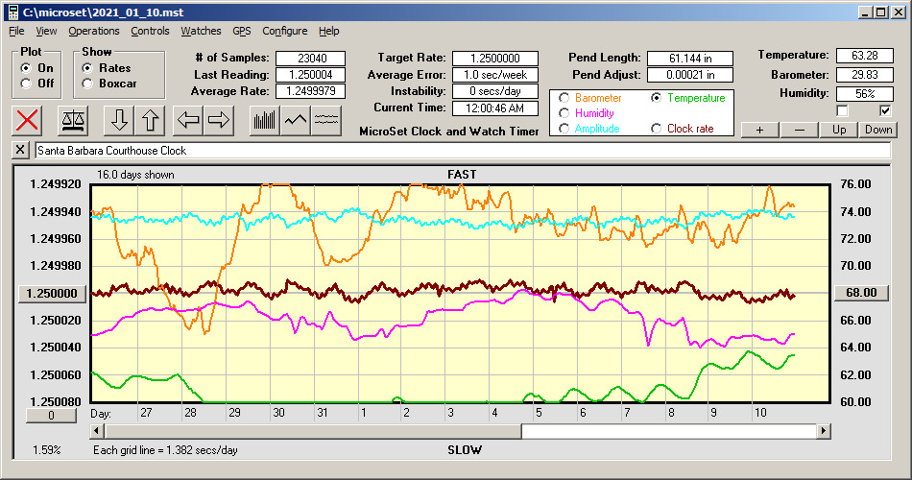
Task: Select Boxcar in Show group
Action: (88, 84)
